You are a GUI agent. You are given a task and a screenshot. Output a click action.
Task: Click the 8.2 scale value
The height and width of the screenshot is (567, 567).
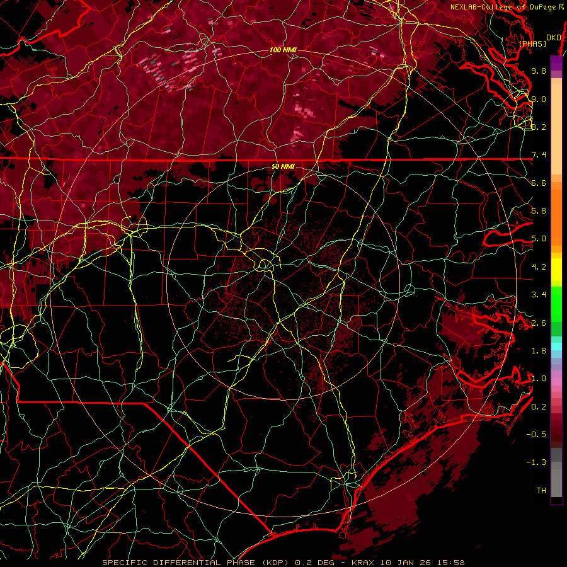[539, 127]
